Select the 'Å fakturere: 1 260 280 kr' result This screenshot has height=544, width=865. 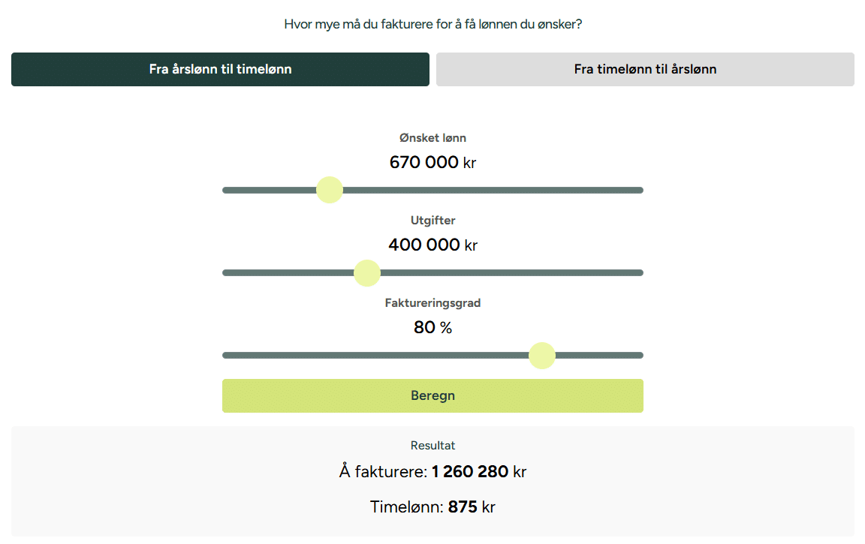click(x=432, y=472)
